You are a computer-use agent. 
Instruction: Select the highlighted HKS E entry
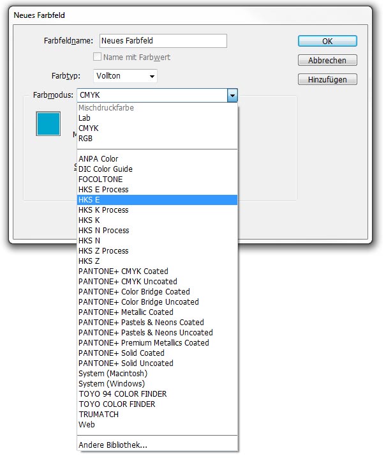[157, 200]
